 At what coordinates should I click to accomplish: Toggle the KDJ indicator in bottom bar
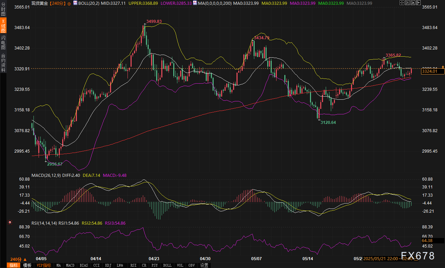click(108, 265)
